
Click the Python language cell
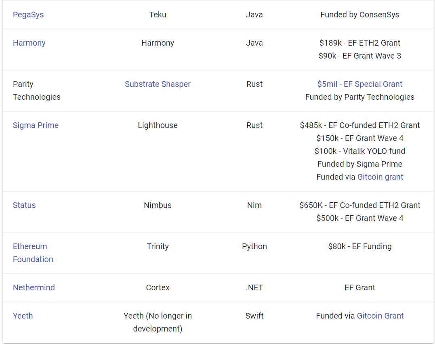254,246
